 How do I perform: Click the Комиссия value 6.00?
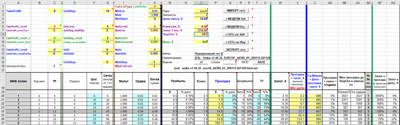201,27
